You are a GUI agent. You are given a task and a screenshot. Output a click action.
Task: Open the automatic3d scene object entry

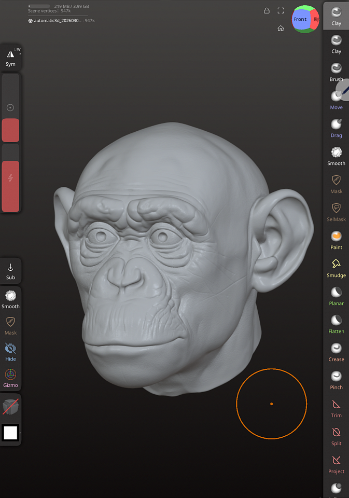[x=61, y=21]
